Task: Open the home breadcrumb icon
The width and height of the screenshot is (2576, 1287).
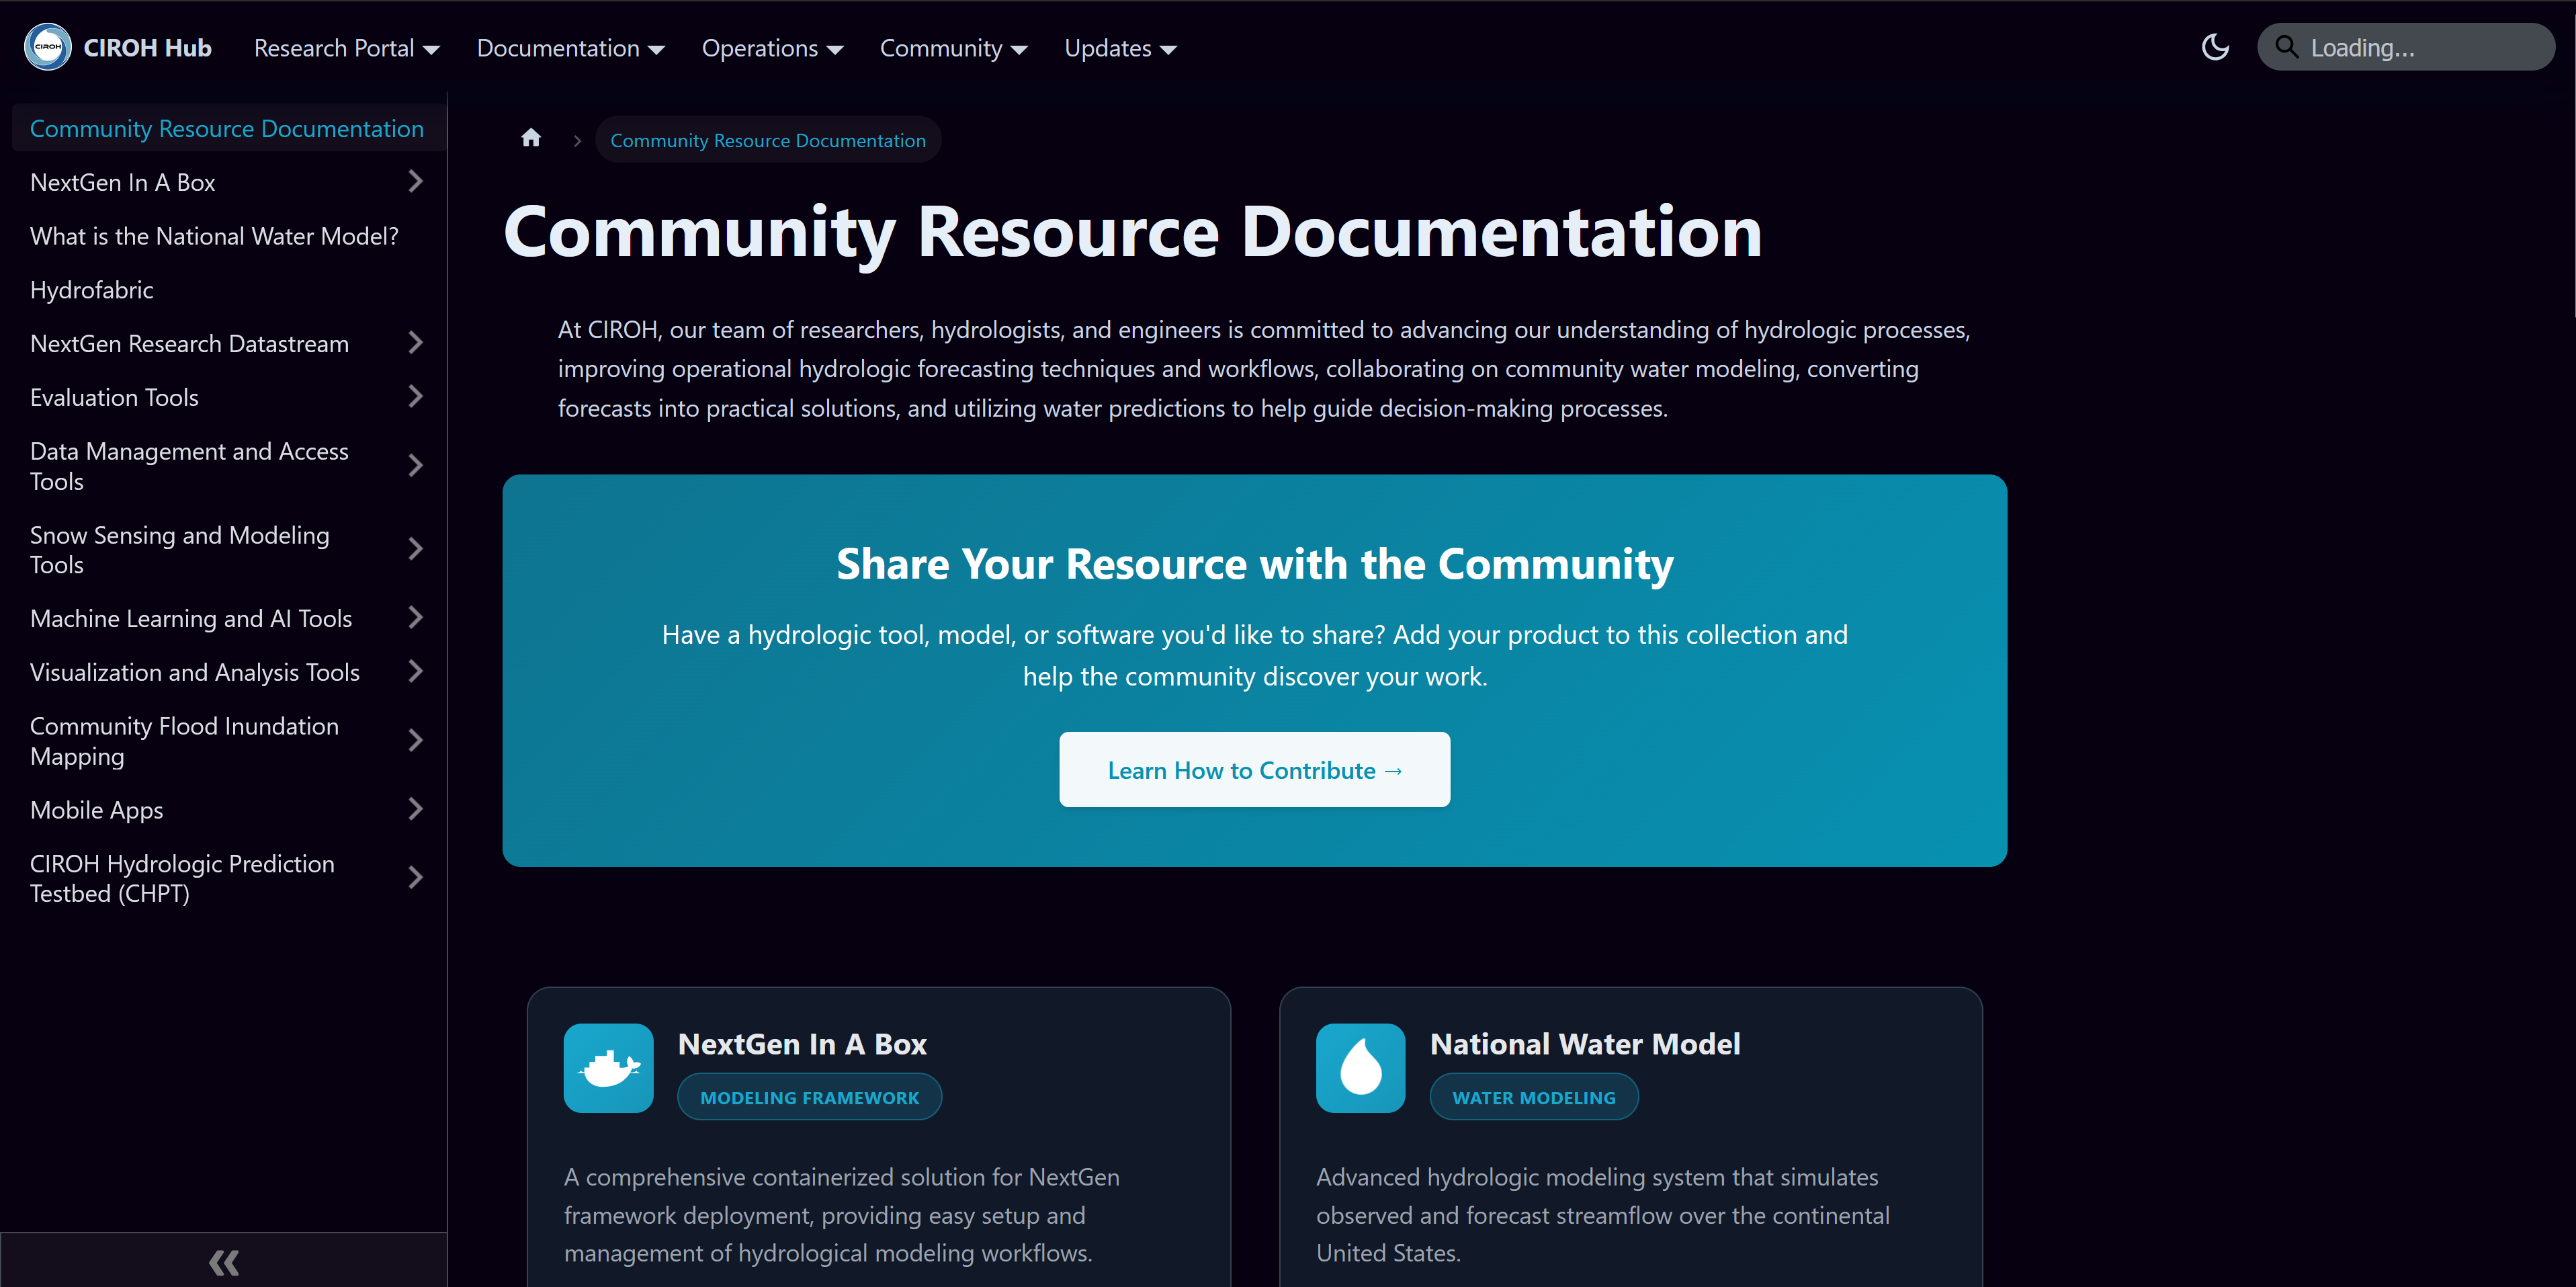Action: pyautogui.click(x=530, y=138)
